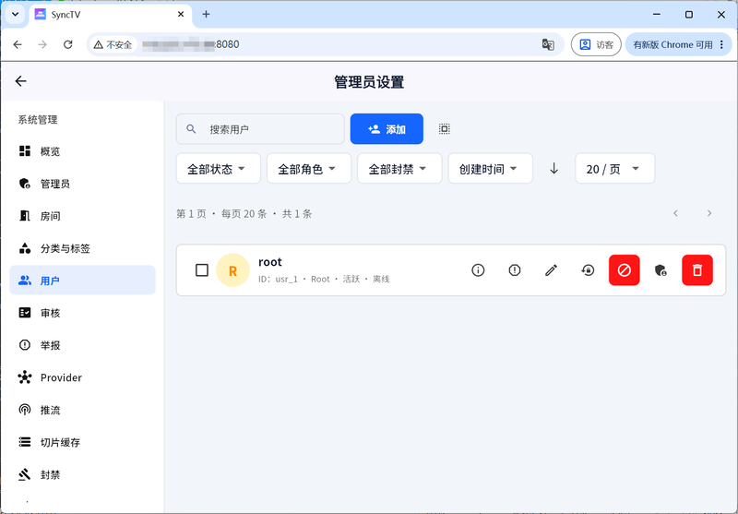Open the 概览 dashboard section
Viewport: 738px width, 514px height.
(x=82, y=151)
